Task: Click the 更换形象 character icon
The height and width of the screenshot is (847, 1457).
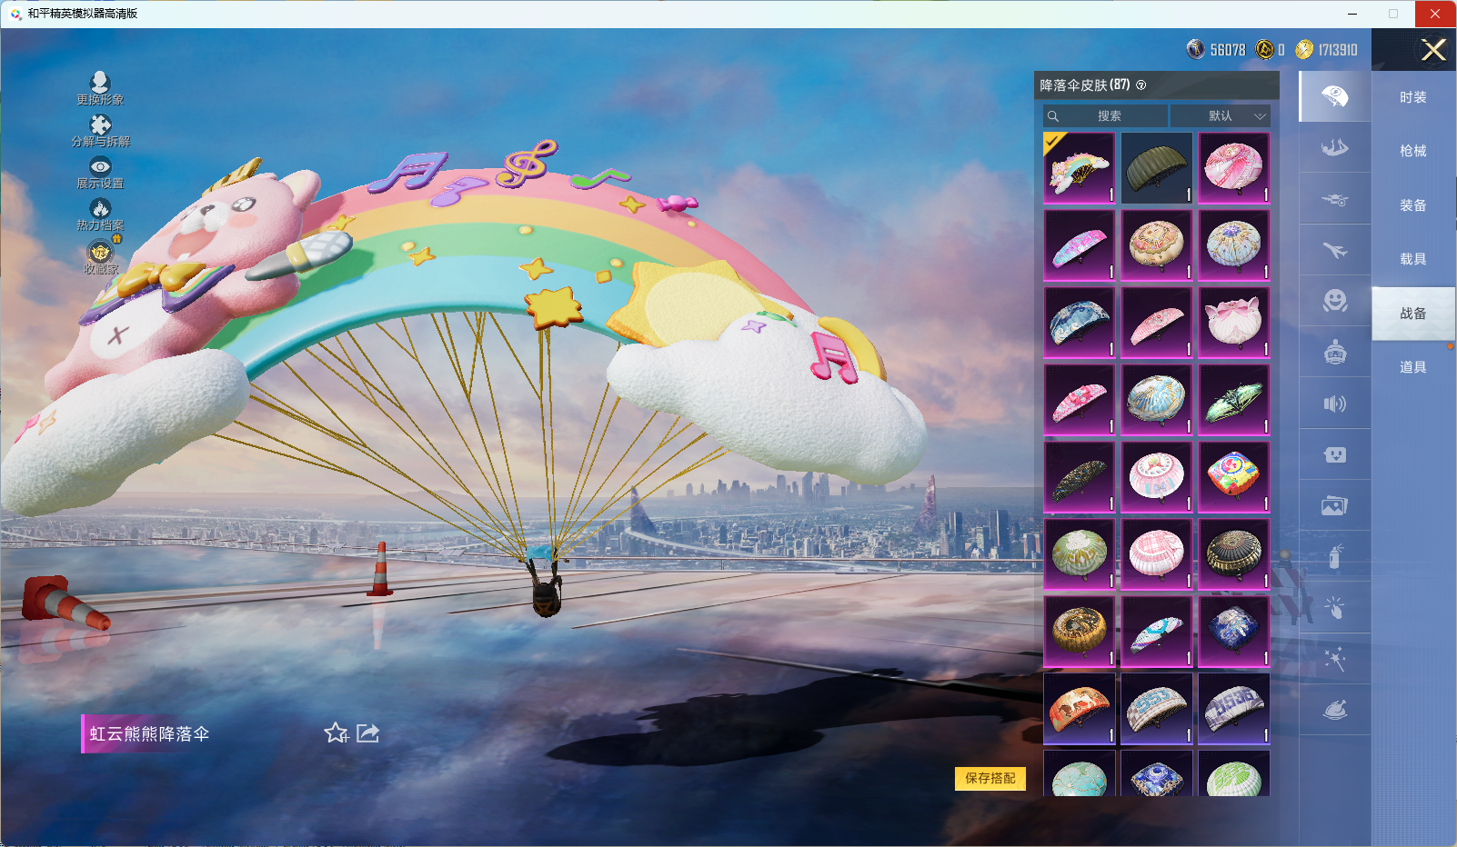Action: click(x=100, y=84)
